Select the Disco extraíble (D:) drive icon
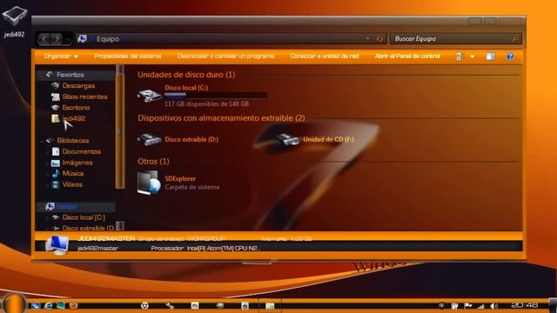The height and width of the screenshot is (313, 557). [x=149, y=139]
